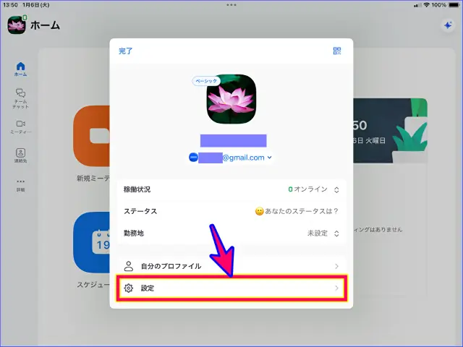Tap the lotus profile picture in panel
463x347 pixels.
[x=231, y=99]
